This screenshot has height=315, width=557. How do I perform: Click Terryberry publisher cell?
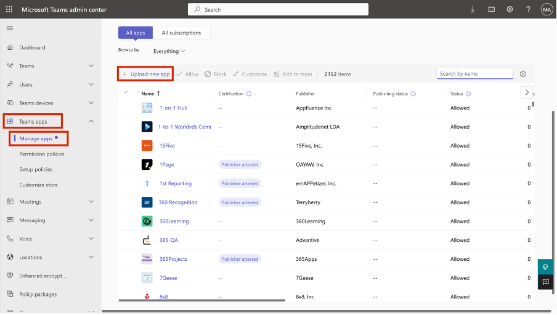[x=308, y=202]
